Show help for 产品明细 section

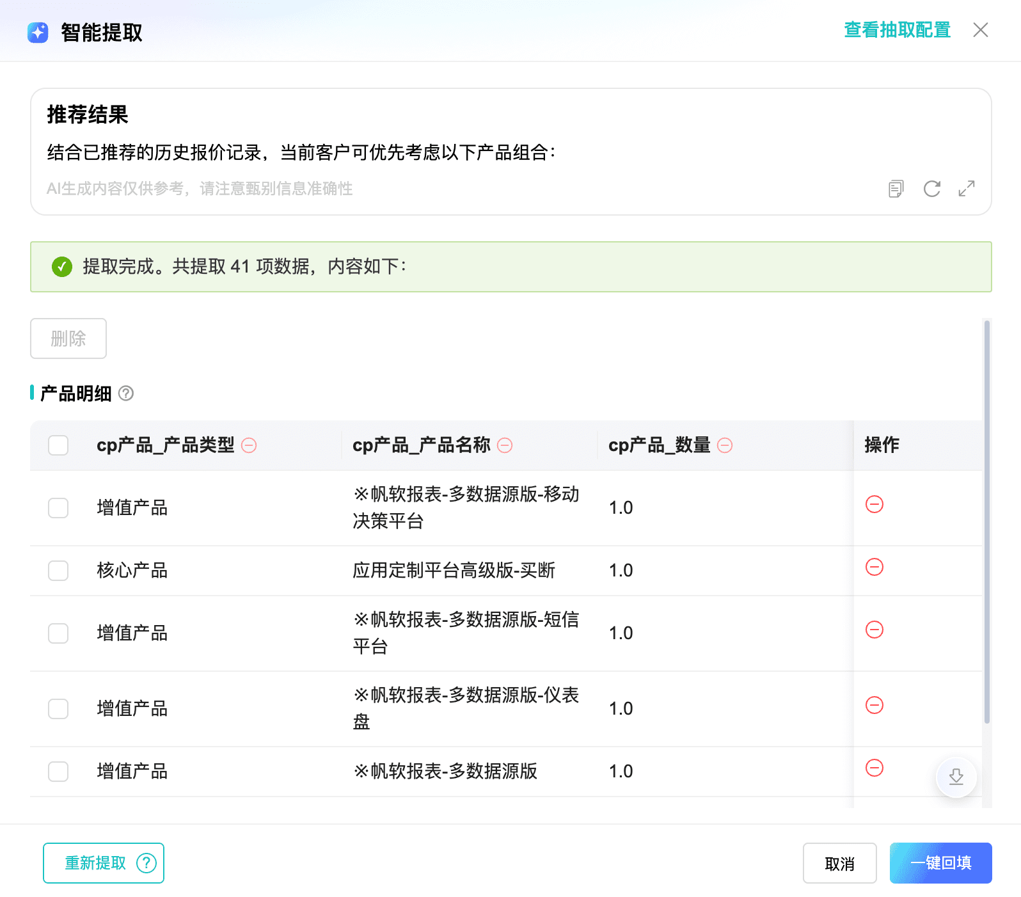(x=126, y=393)
